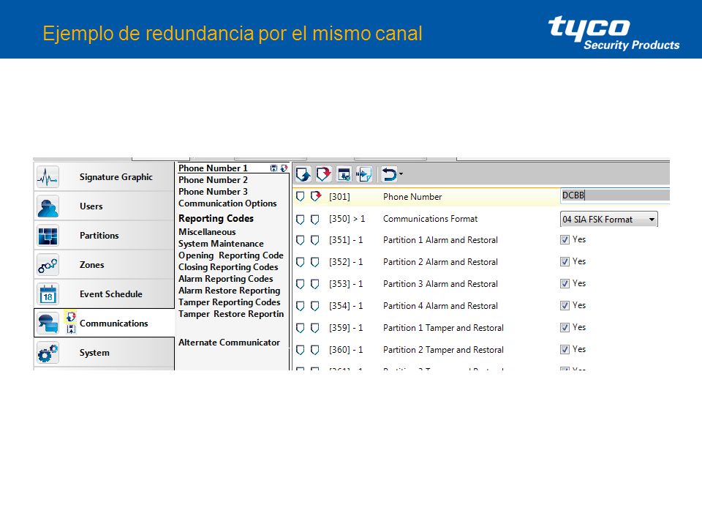
Task: Open Tamper Restore Reportin entry
Action: 231,314
